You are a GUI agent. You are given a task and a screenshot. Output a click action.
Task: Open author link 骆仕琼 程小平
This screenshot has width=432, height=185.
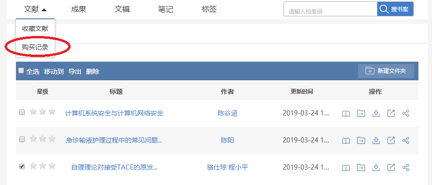tap(227, 167)
